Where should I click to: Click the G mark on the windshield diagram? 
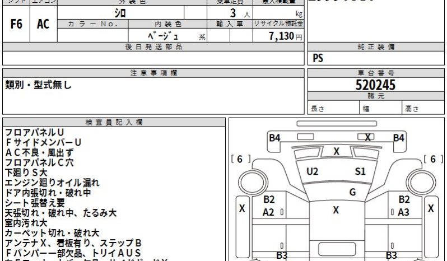point(353,192)
